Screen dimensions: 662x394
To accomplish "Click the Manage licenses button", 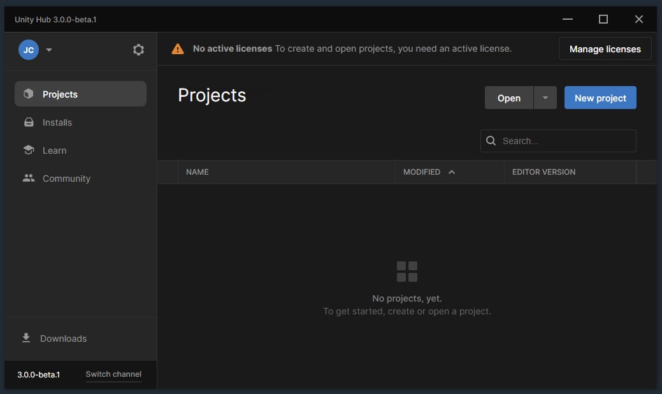I will tap(605, 49).
